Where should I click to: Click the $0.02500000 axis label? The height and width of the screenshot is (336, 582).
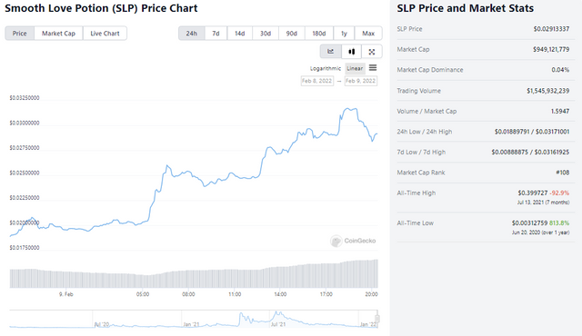coord(25,173)
